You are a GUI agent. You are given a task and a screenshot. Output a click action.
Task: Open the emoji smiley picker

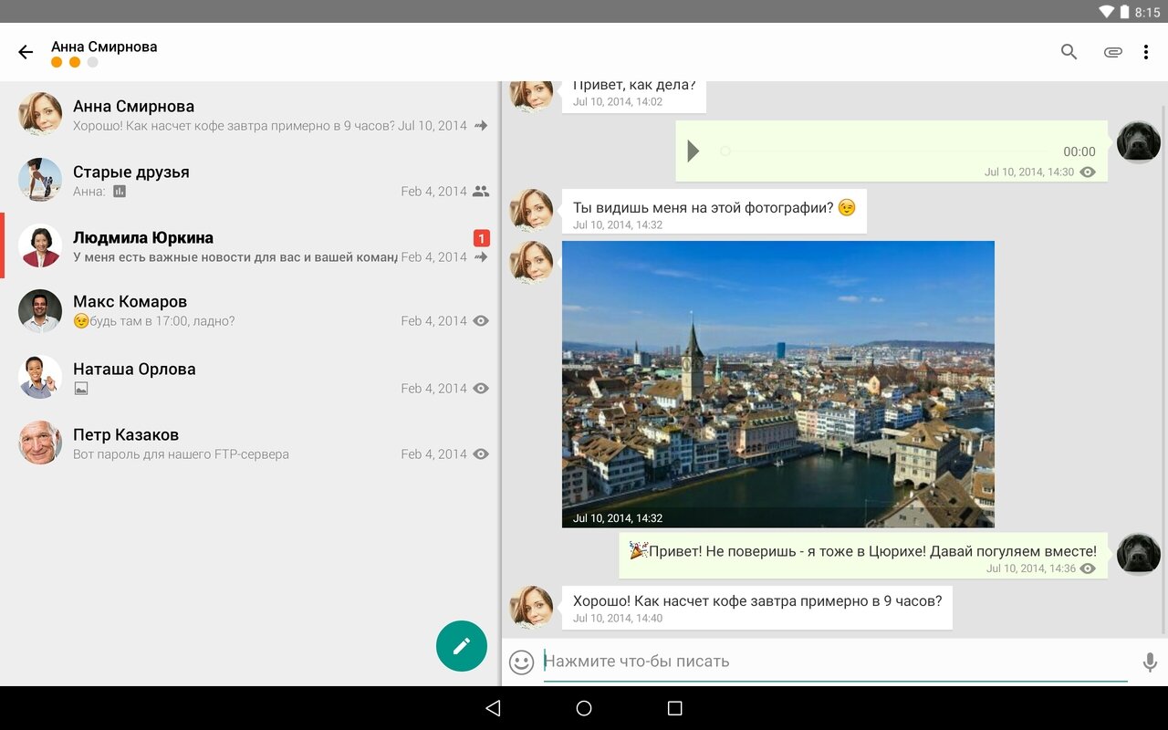click(521, 662)
